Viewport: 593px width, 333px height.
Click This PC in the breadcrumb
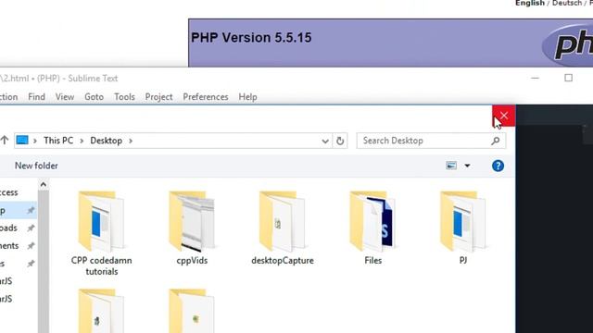(58, 141)
